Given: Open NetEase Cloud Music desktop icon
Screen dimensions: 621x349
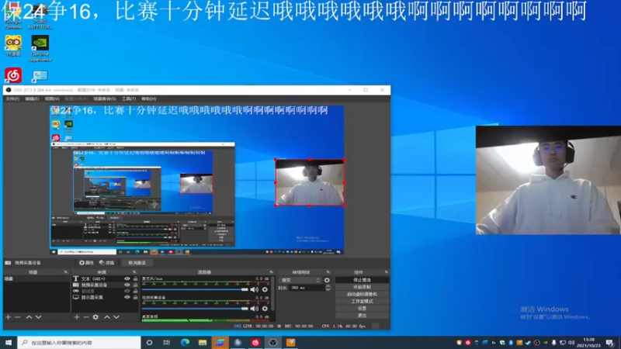Looking at the screenshot, I should coord(13,74).
